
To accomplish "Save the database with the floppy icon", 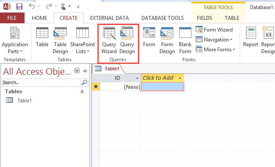I will pyautogui.click(x=19, y=6).
